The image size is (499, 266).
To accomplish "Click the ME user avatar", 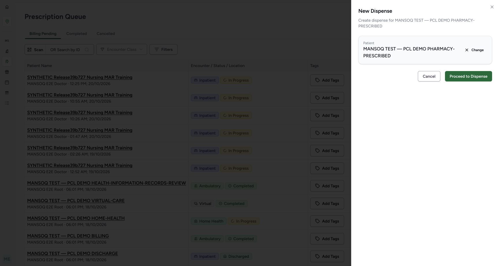I will [x=7, y=259].
